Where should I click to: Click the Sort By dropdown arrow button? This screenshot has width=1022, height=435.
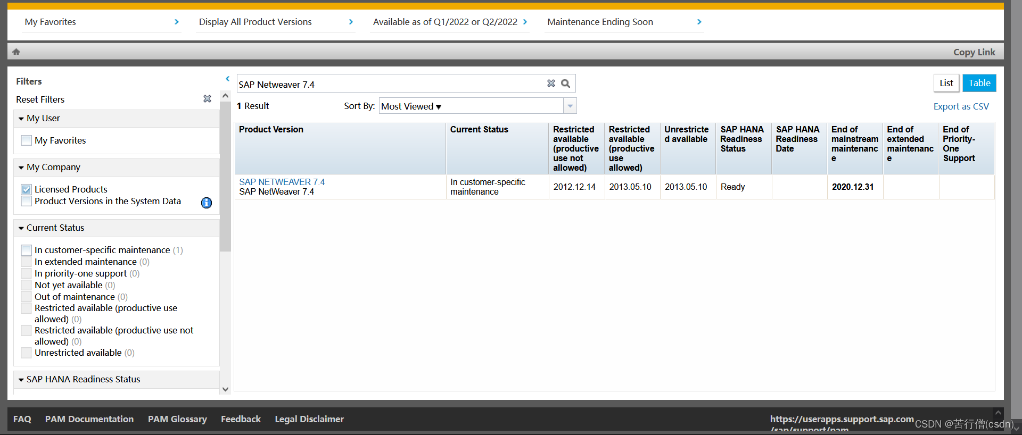570,106
